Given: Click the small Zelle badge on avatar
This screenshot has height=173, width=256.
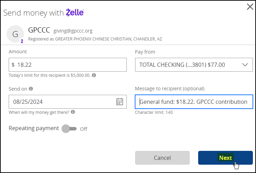Looking at the screenshot, I should [x=22, y=41].
